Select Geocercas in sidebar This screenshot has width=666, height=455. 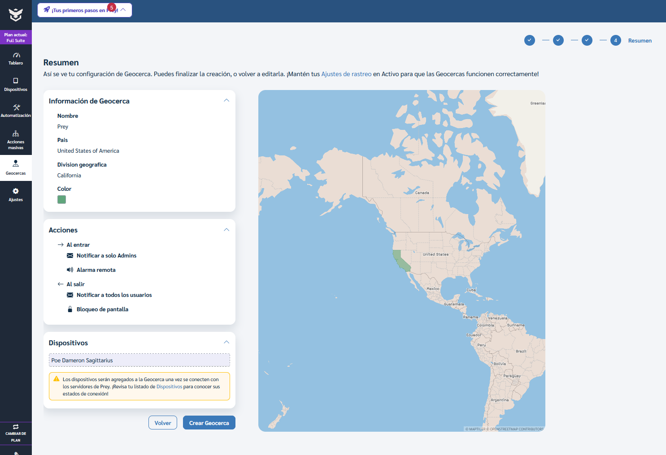16,168
